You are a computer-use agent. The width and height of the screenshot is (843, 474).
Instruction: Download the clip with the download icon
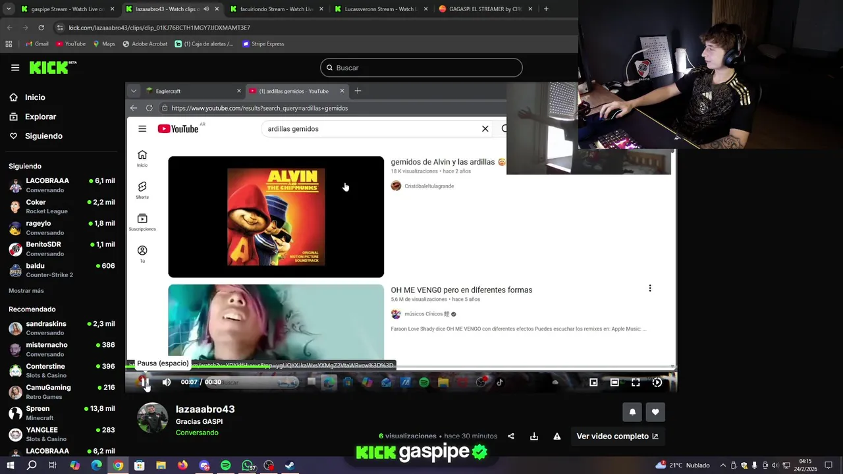[x=534, y=436]
